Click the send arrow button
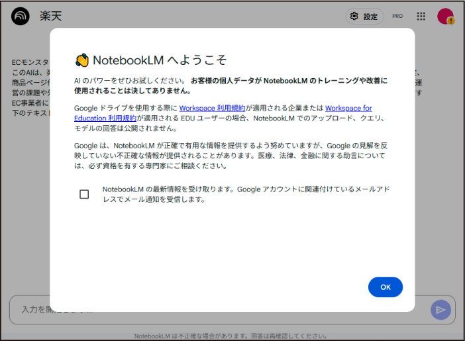Image resolution: width=465 pixels, height=341 pixels. [440, 309]
